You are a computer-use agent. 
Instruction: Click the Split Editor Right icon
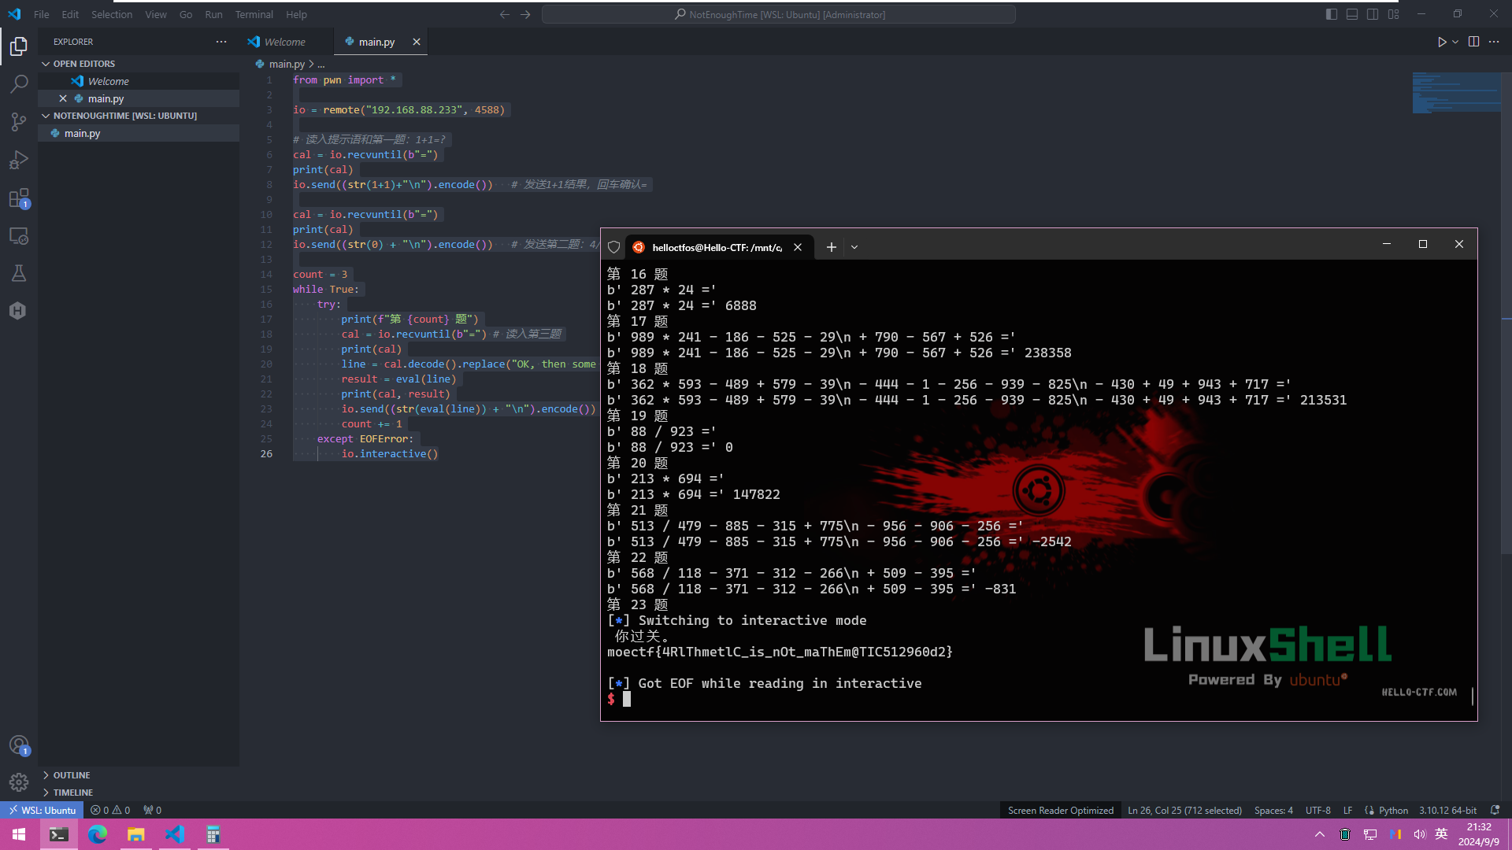click(1473, 42)
